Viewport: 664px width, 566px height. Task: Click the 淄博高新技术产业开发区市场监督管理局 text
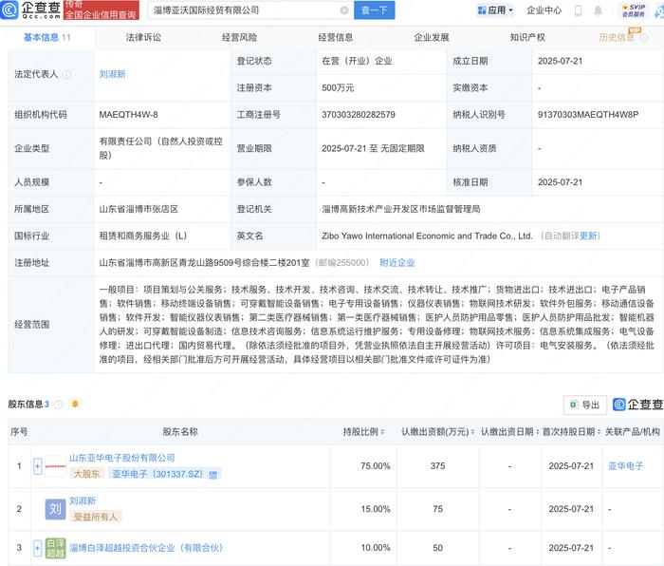[x=400, y=209]
